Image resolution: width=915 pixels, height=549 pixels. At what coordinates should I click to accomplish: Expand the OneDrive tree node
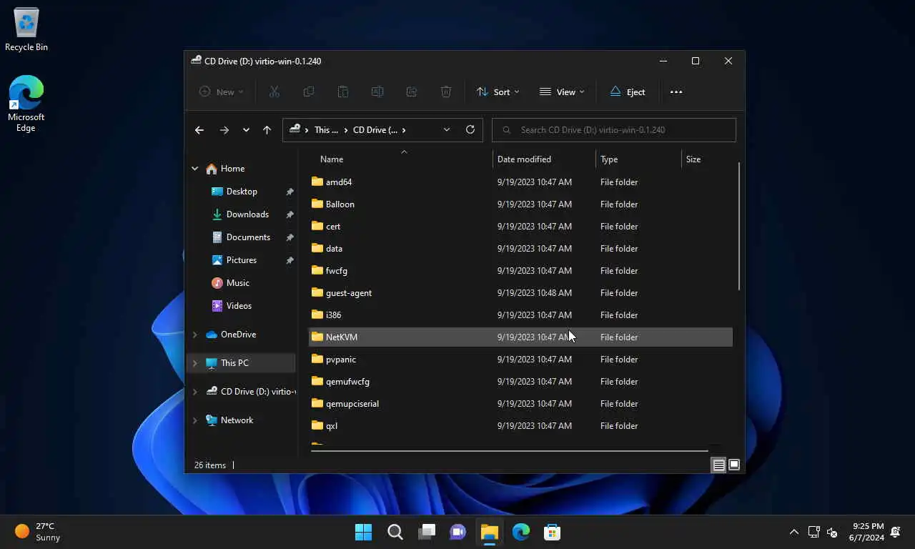(194, 335)
